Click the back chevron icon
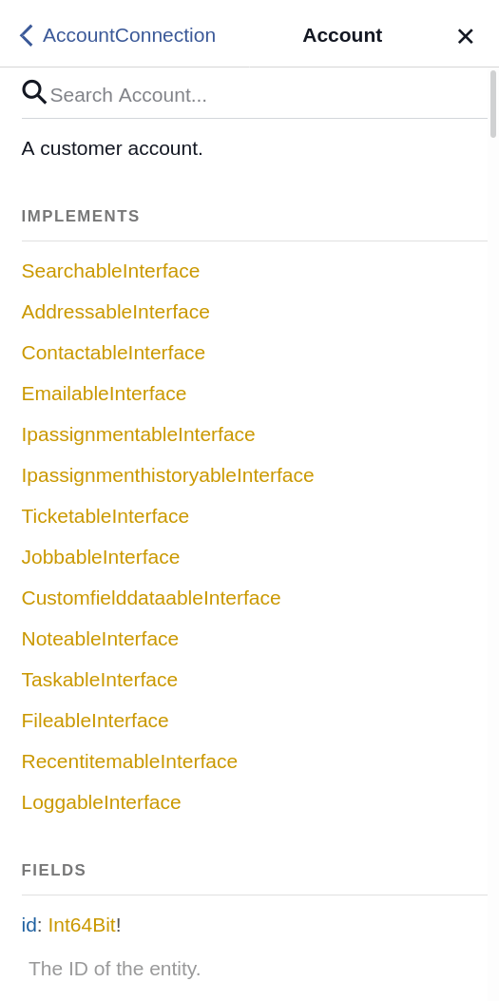This screenshot has height=1001, width=499. pos(26,36)
